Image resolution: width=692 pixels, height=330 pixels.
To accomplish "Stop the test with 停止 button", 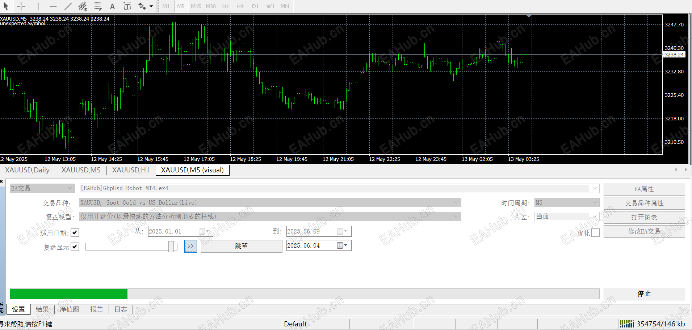I will (x=644, y=293).
